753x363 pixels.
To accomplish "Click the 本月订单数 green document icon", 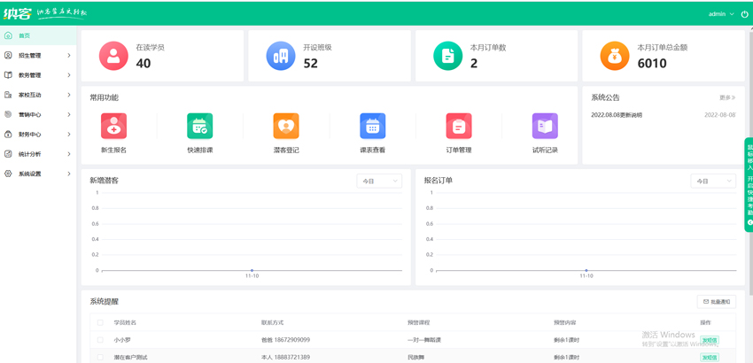I will point(448,56).
